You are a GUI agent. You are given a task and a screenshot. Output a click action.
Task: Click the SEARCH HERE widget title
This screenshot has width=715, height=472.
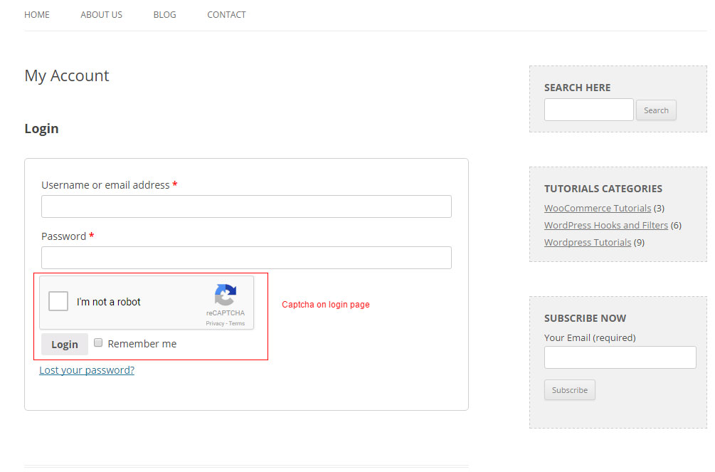click(x=577, y=88)
